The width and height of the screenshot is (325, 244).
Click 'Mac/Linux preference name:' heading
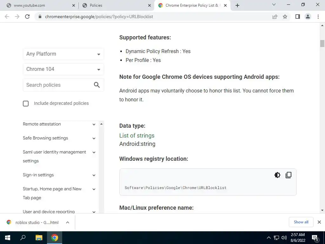coord(156,208)
